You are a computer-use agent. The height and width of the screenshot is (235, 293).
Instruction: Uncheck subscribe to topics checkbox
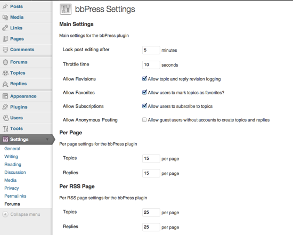click(x=144, y=106)
